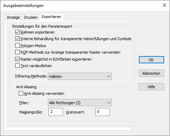Screen dimensions: 170x136
Task: Disable Interne Behandlung für transparente Vektorfüllungen
Action: point(17,39)
